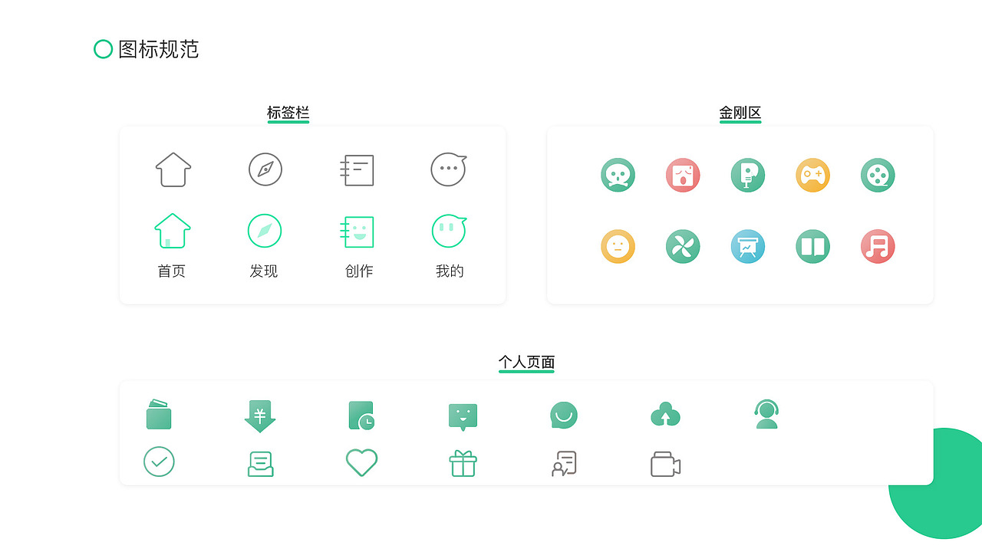The width and height of the screenshot is (982, 552).
Task: Click the 图标规范 title link
Action: coord(157,49)
